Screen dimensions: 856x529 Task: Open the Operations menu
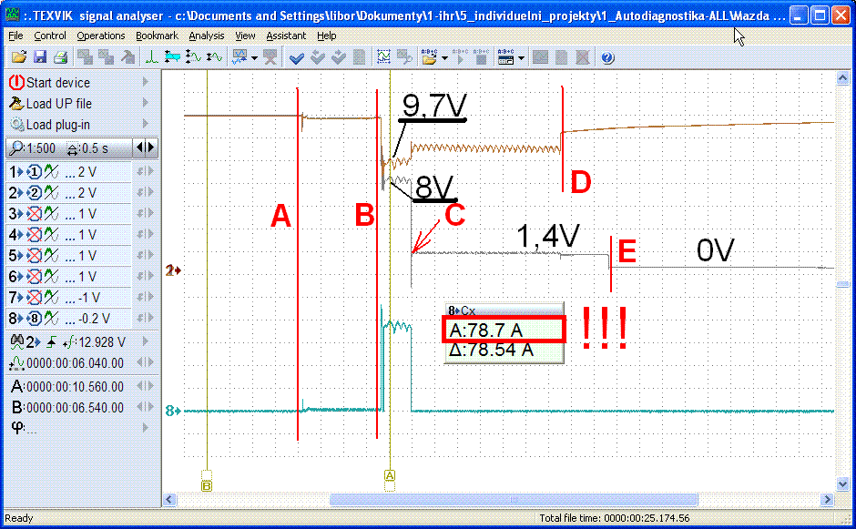click(100, 36)
